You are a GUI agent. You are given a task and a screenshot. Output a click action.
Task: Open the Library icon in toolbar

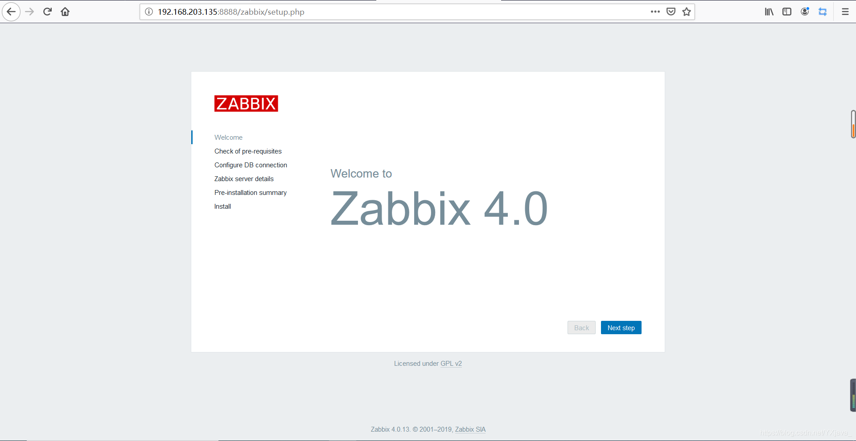click(x=769, y=12)
